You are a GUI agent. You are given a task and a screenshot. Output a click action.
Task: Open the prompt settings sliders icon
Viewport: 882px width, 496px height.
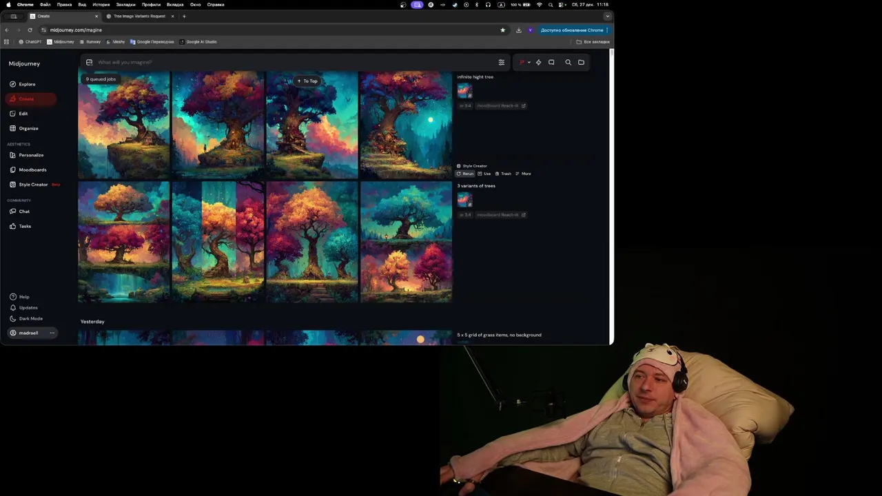tap(502, 62)
